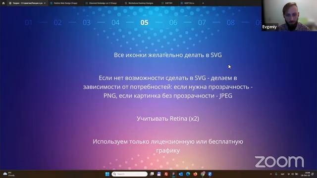The width and height of the screenshot is (317, 178).
Task: Close the first open file tab
Action: pos(45,3)
